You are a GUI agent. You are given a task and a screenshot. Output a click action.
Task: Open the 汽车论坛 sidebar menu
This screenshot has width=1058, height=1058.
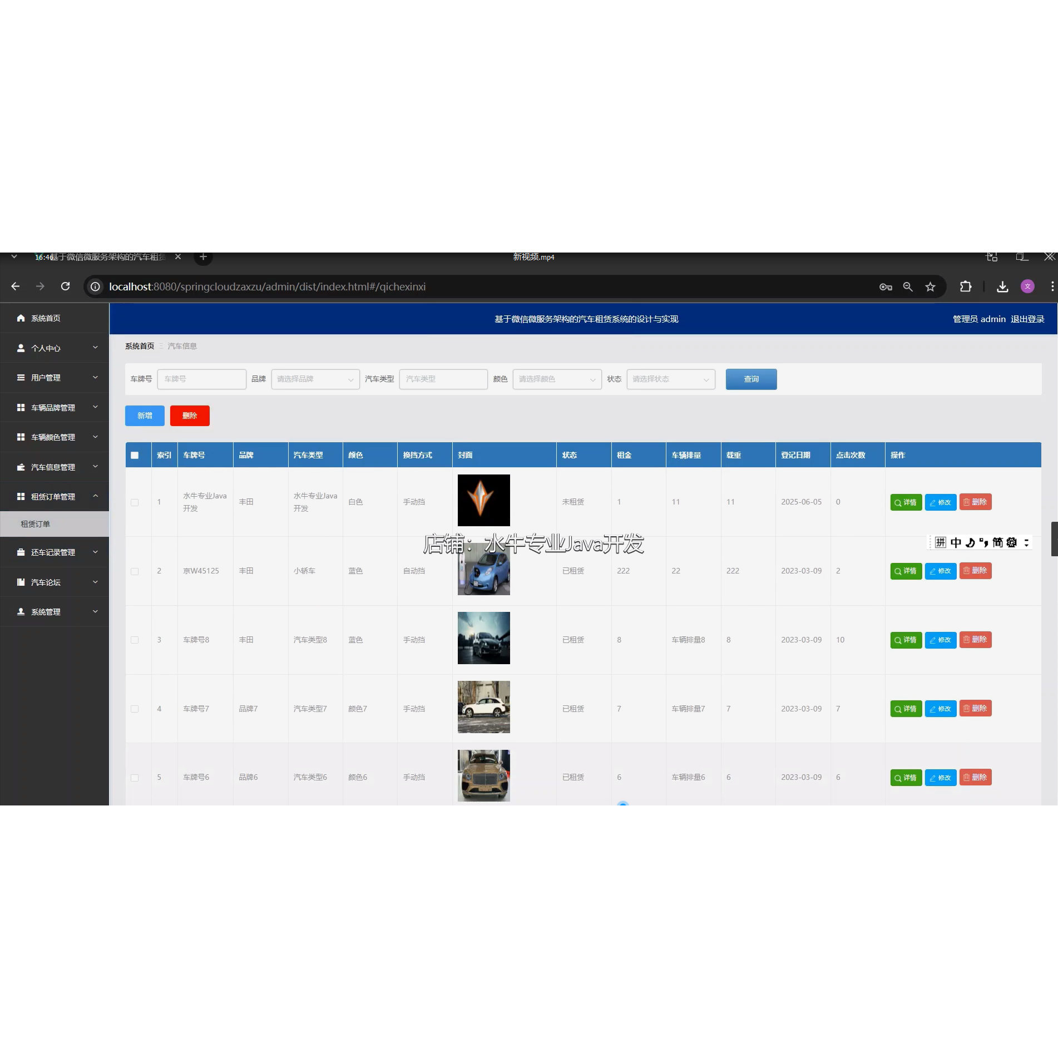click(55, 582)
